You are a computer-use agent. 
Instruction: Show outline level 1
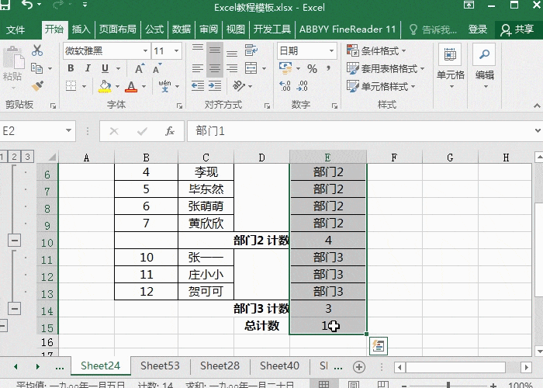click(x=2, y=157)
